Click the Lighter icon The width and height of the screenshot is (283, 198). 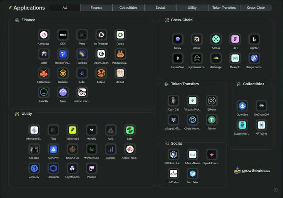point(254,39)
